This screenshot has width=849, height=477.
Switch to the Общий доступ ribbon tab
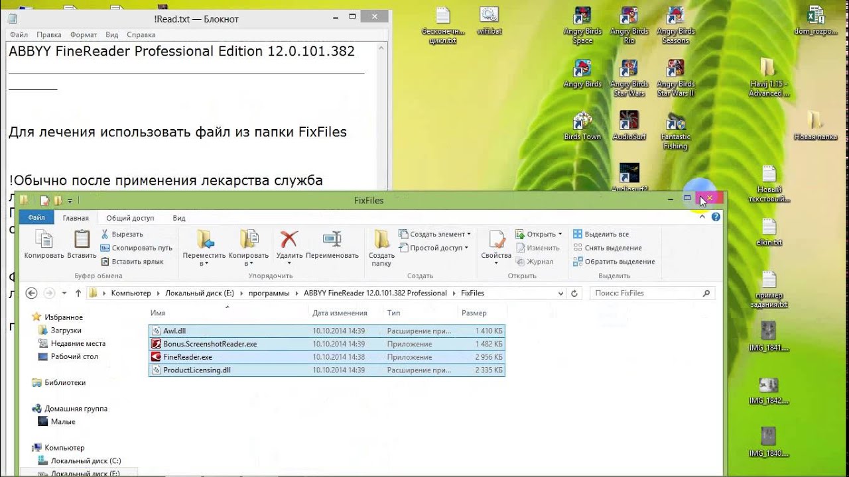[x=130, y=217]
